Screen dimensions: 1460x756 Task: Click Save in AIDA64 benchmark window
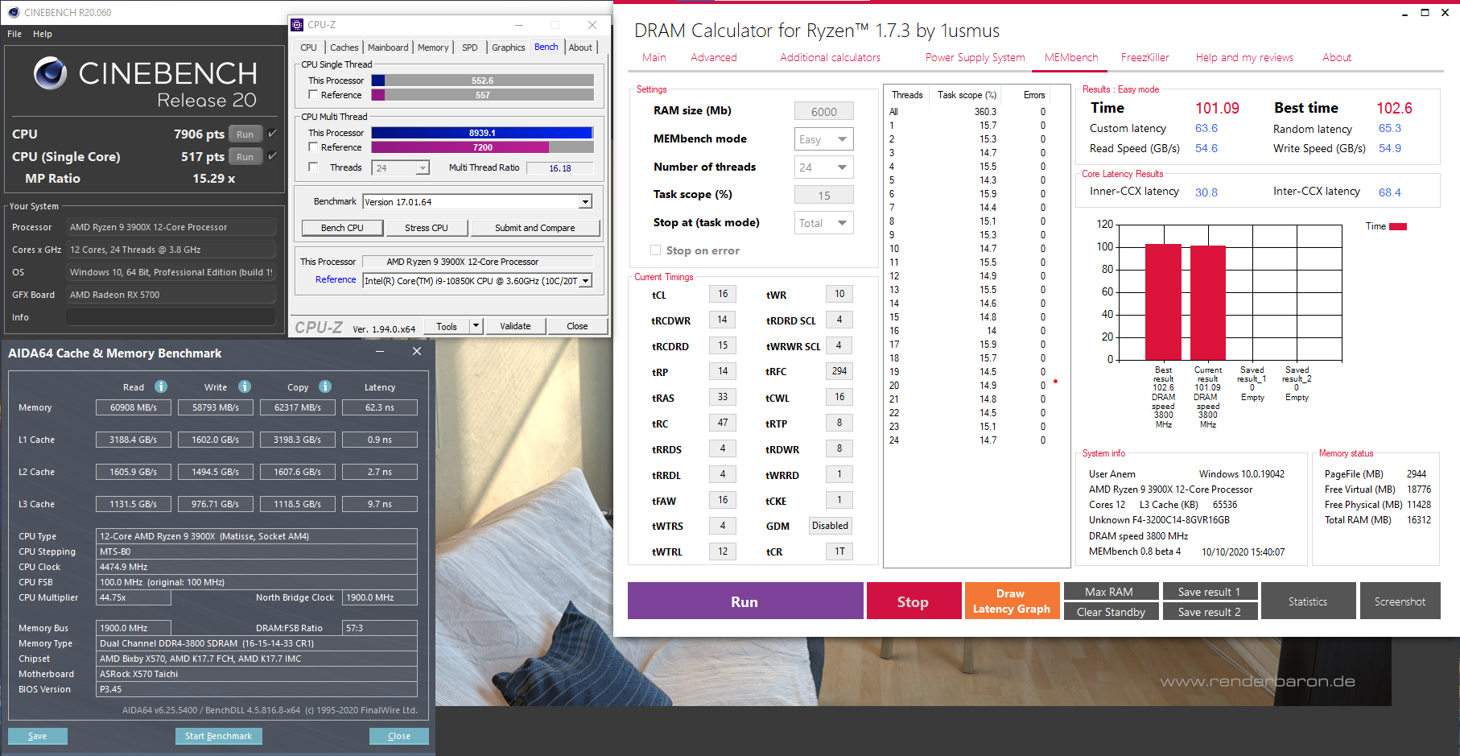click(x=38, y=736)
